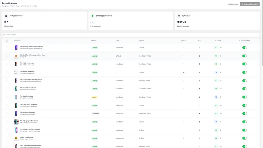Screen dimensions: 263x148
Task: Open eye icon for Compare at Price Snowboard
Action: point(220,130)
